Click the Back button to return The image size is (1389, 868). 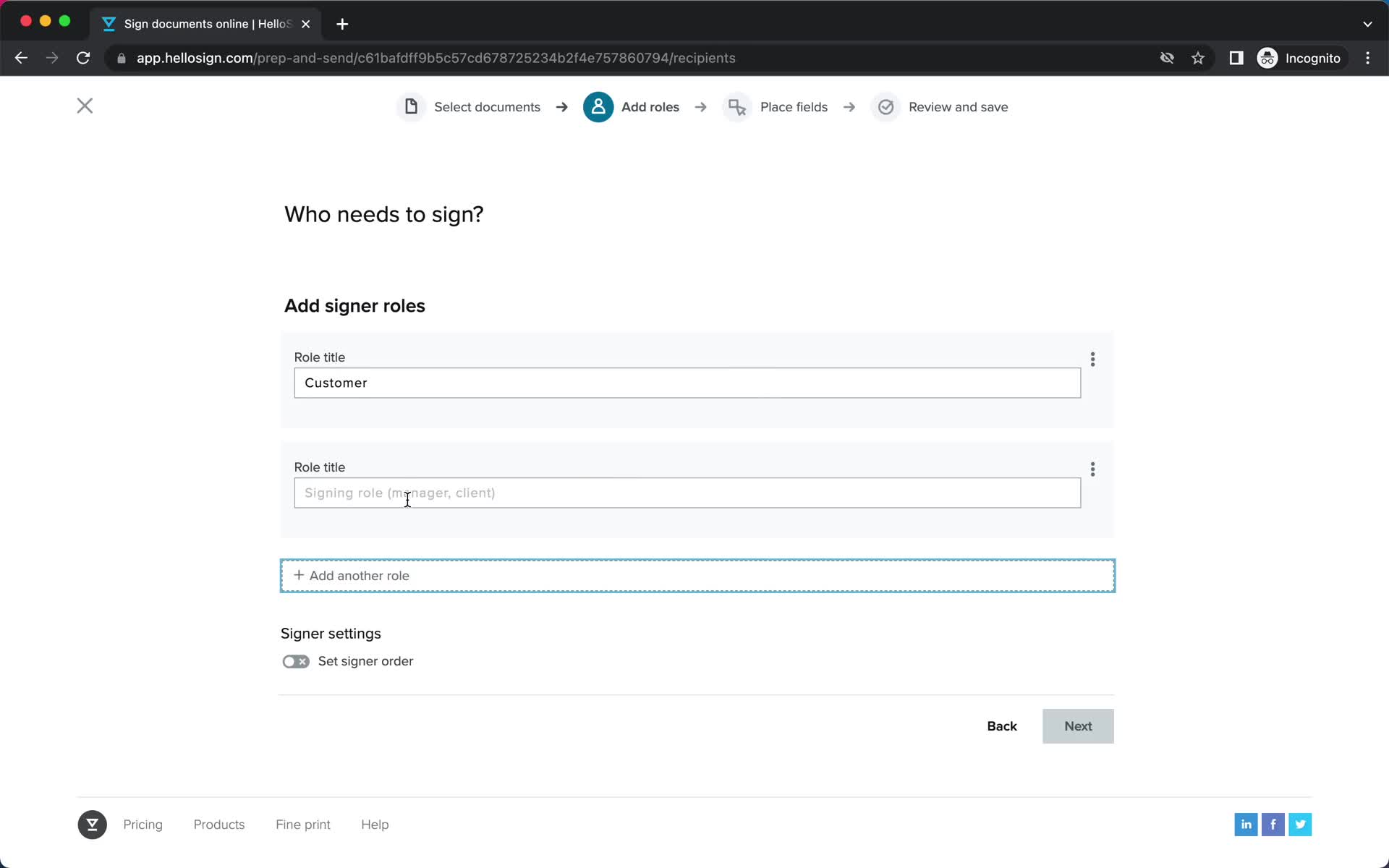tap(1002, 726)
